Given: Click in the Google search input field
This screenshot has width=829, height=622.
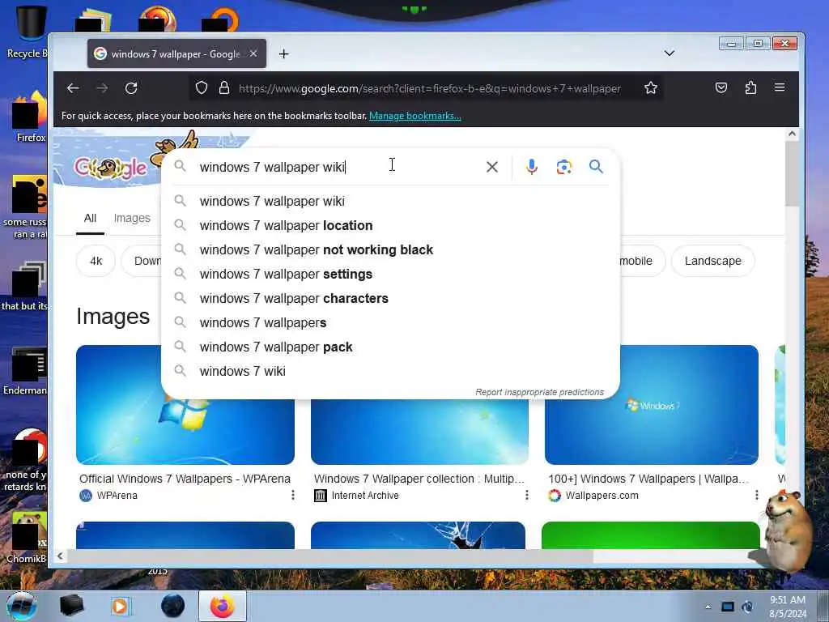Looking at the screenshot, I should (338, 167).
